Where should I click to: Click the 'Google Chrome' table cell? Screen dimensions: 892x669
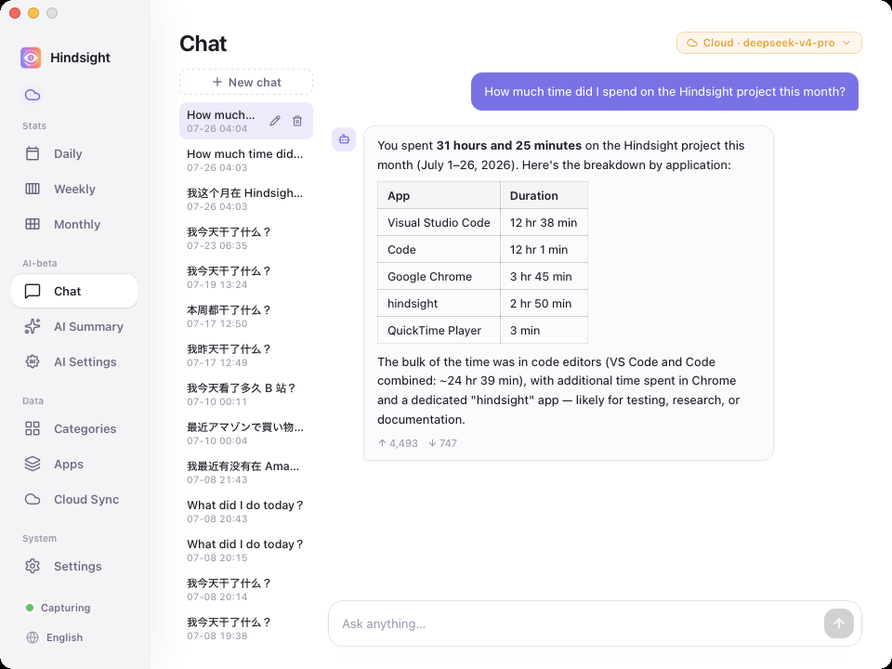click(439, 277)
